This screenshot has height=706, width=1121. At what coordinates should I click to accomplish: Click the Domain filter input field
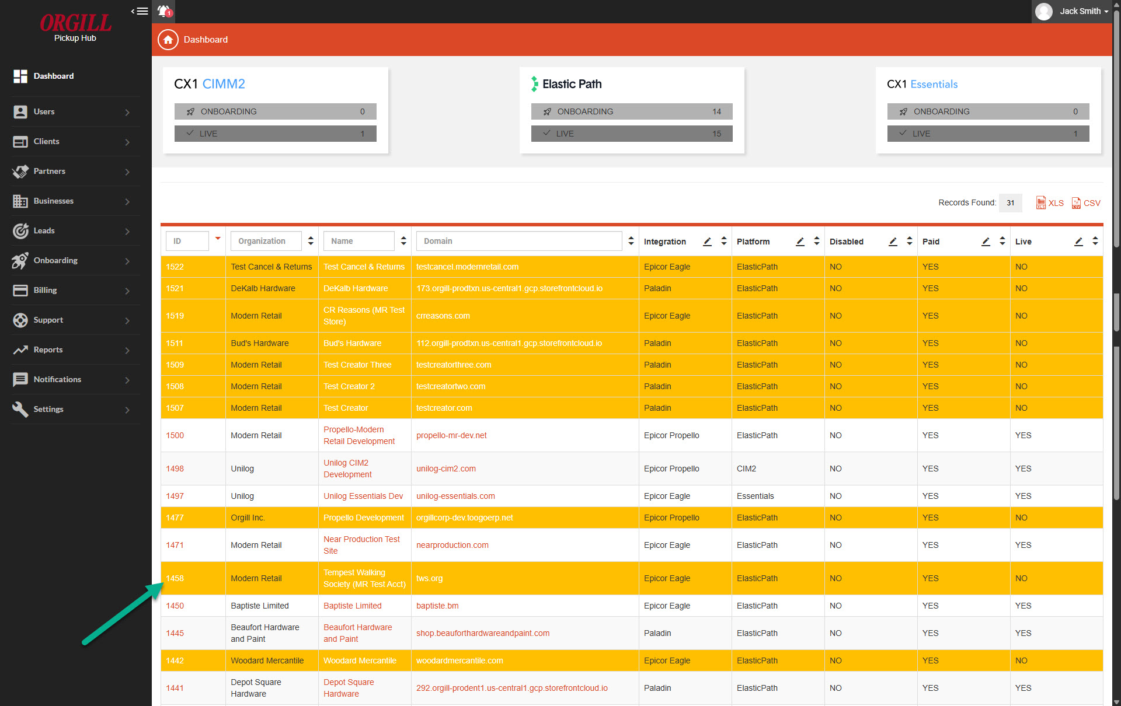point(519,241)
